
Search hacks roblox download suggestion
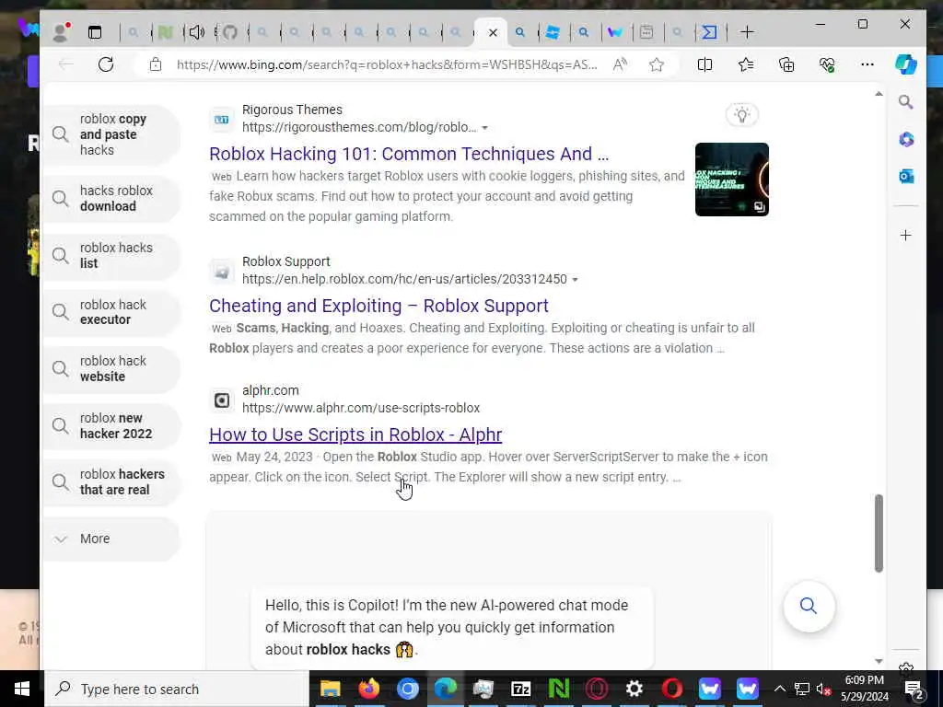tap(111, 199)
